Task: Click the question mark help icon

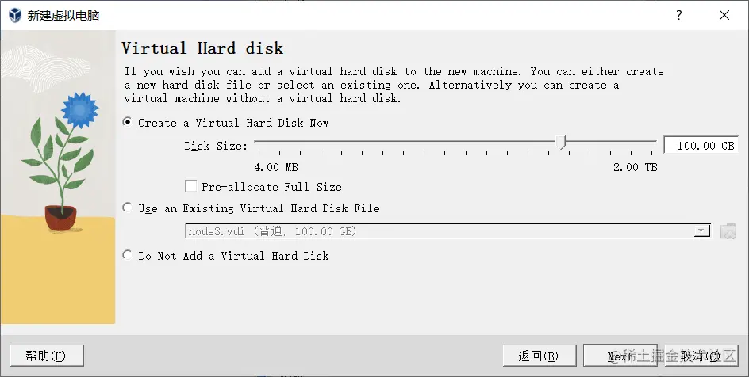Action: coord(679,15)
